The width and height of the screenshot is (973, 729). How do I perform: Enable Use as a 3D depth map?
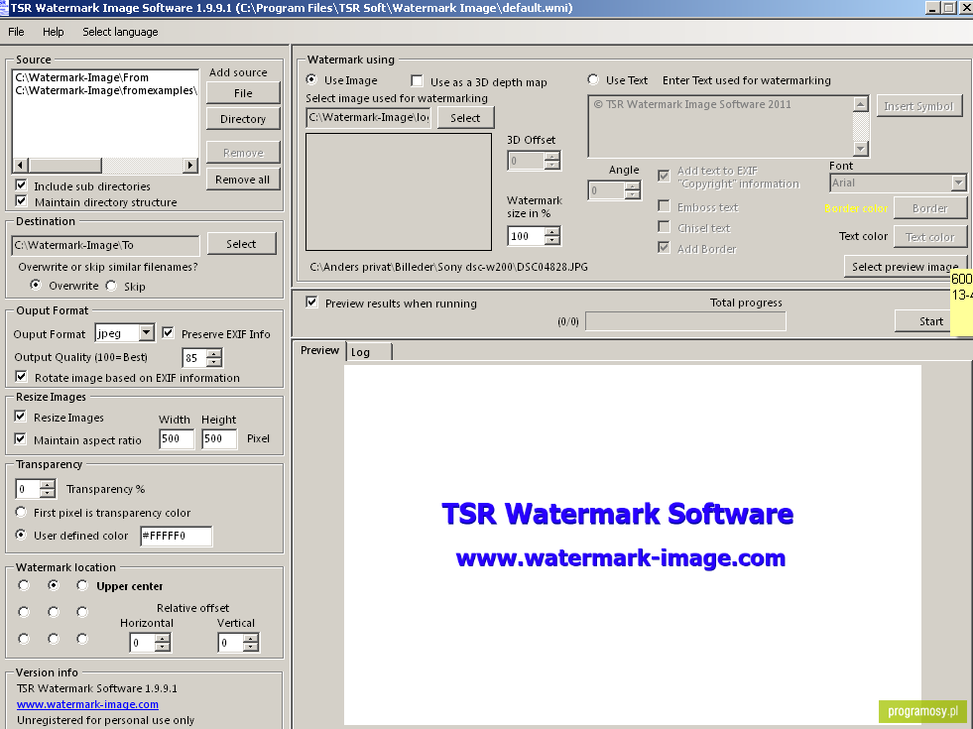417,81
